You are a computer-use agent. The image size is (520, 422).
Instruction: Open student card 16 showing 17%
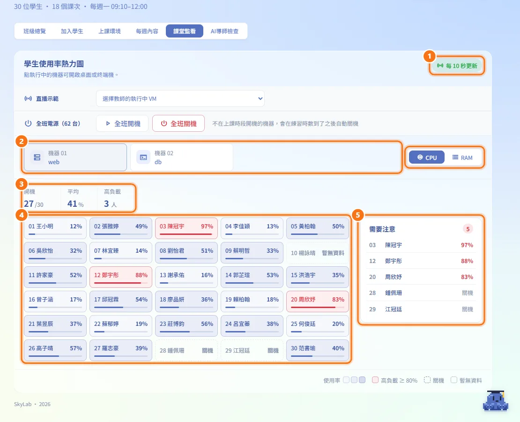click(55, 301)
